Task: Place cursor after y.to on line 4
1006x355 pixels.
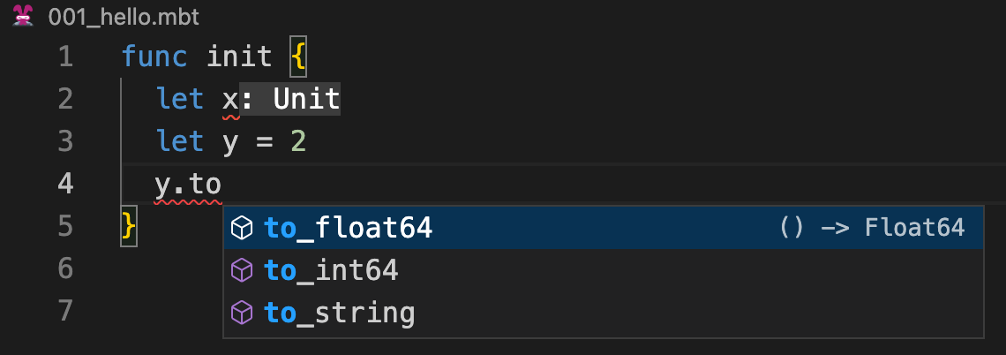Action: 221,185
